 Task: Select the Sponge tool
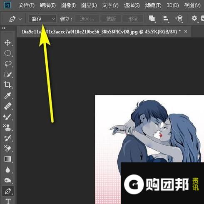pos(7,180)
